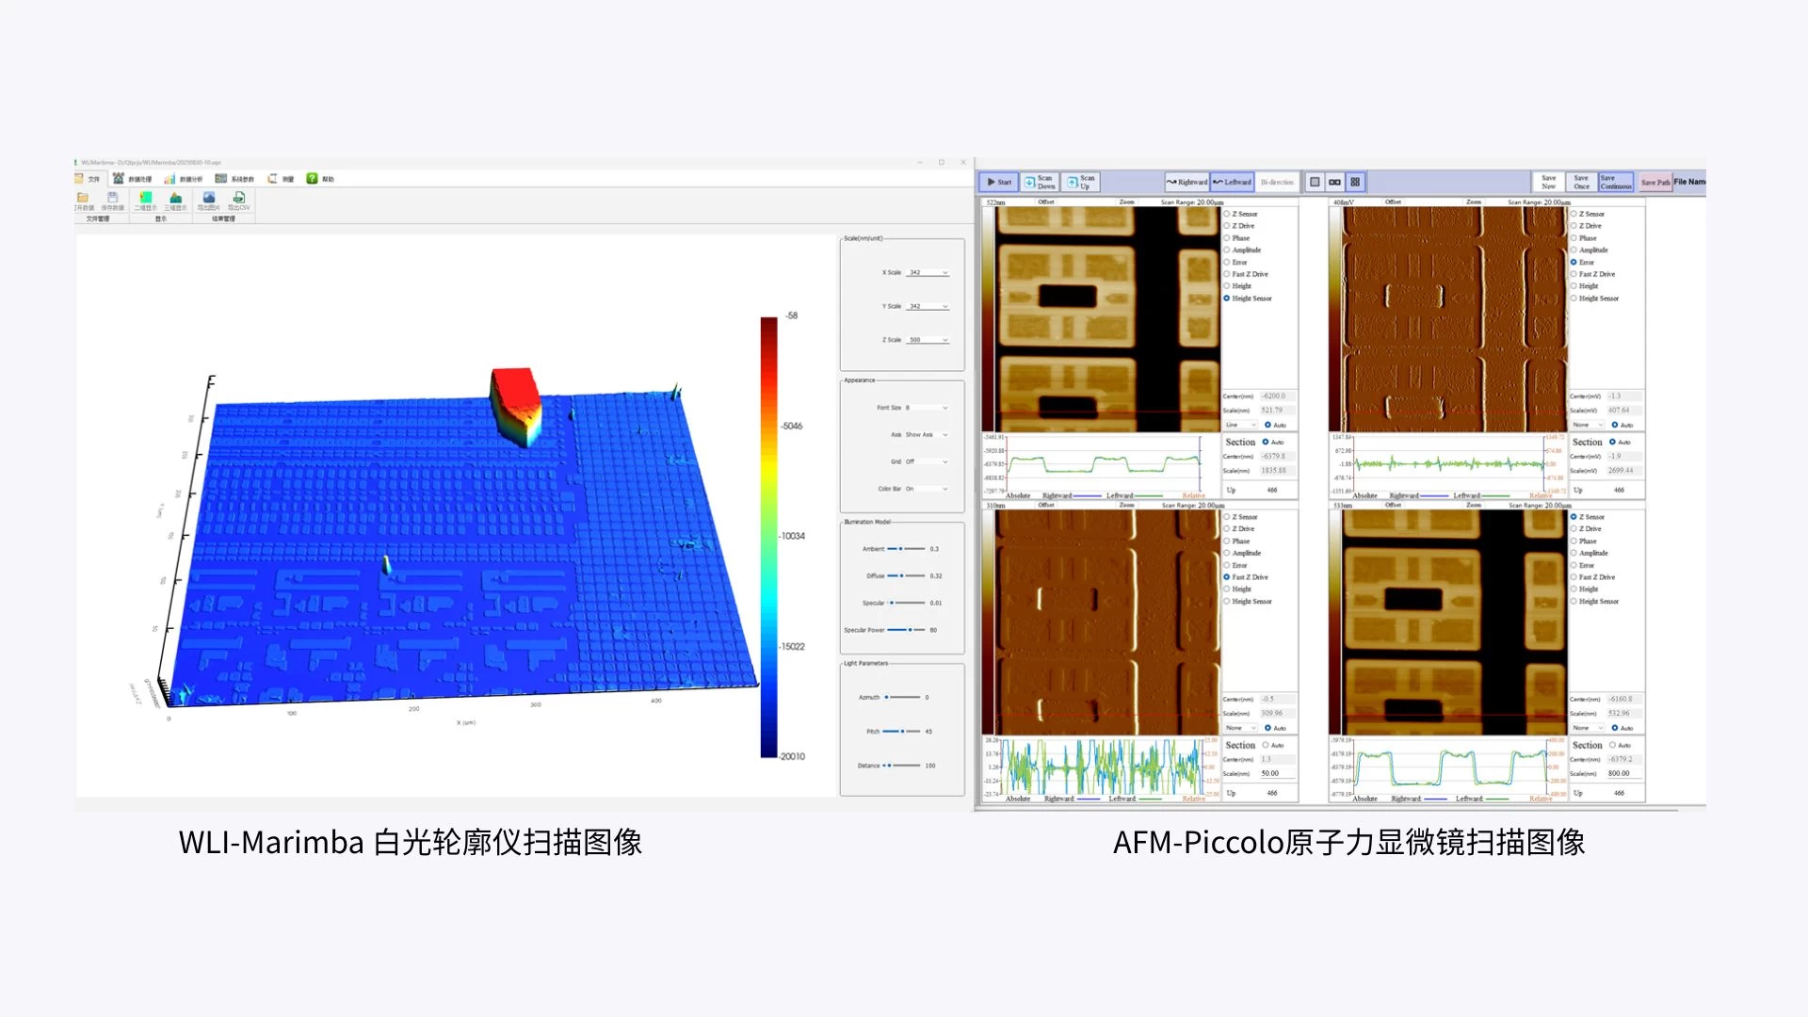Click the export CSV (导出CSV) icon
This screenshot has height=1017, width=1808.
pyautogui.click(x=239, y=201)
